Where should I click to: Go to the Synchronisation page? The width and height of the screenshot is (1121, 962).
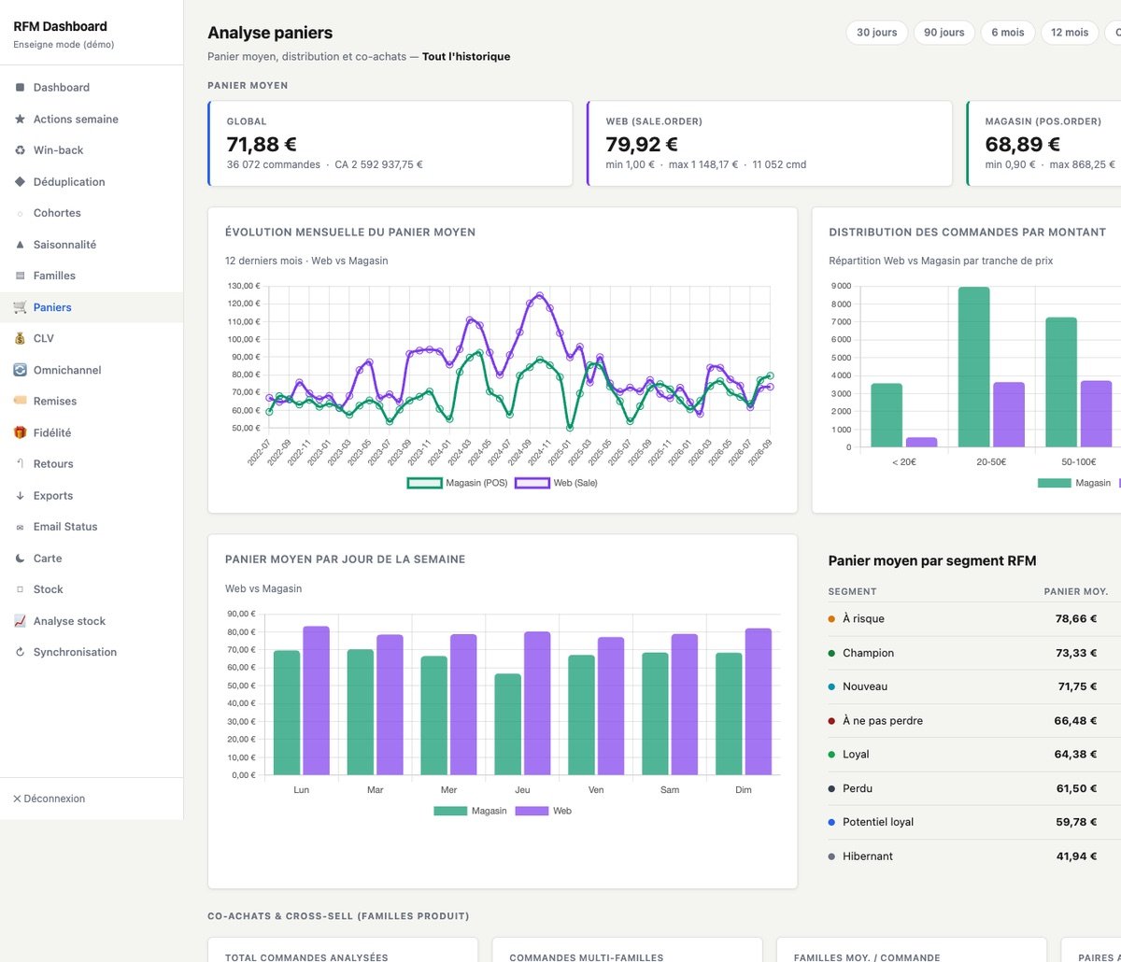tap(92, 652)
